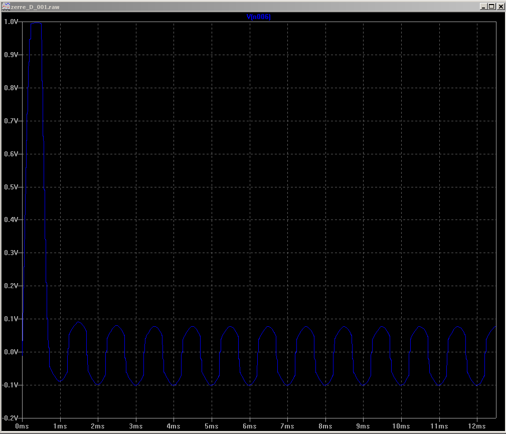Click the 0.7V vertical axis label
This screenshot has height=434, width=506.
tap(11, 121)
